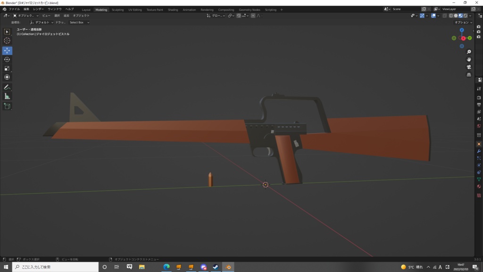
Task: Switch to wireframe viewport shading
Action: [x=451, y=16]
